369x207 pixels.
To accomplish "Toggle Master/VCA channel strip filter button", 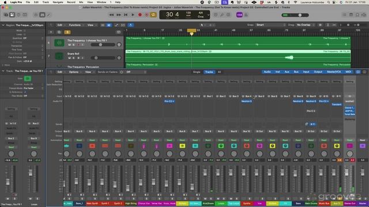I will (334, 72).
